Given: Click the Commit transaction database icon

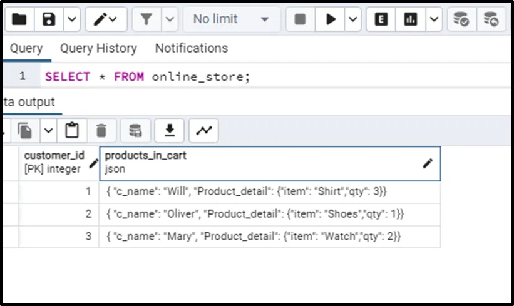Looking at the screenshot, I should click(461, 19).
